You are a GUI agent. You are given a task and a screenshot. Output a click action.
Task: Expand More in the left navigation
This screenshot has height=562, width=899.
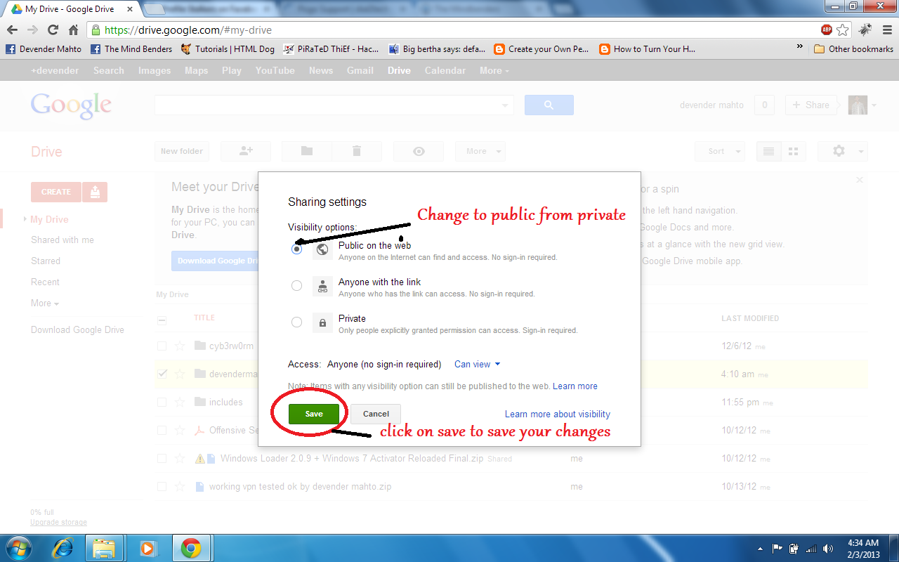tap(45, 303)
